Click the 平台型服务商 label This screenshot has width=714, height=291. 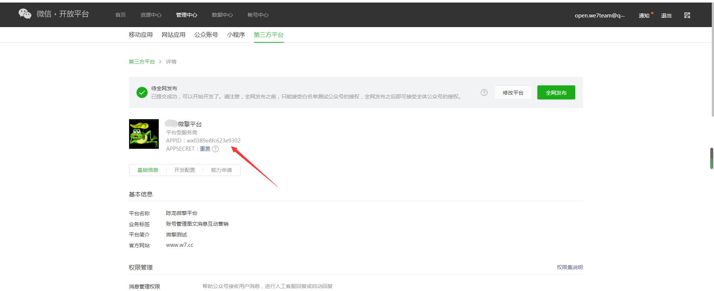pos(181,133)
